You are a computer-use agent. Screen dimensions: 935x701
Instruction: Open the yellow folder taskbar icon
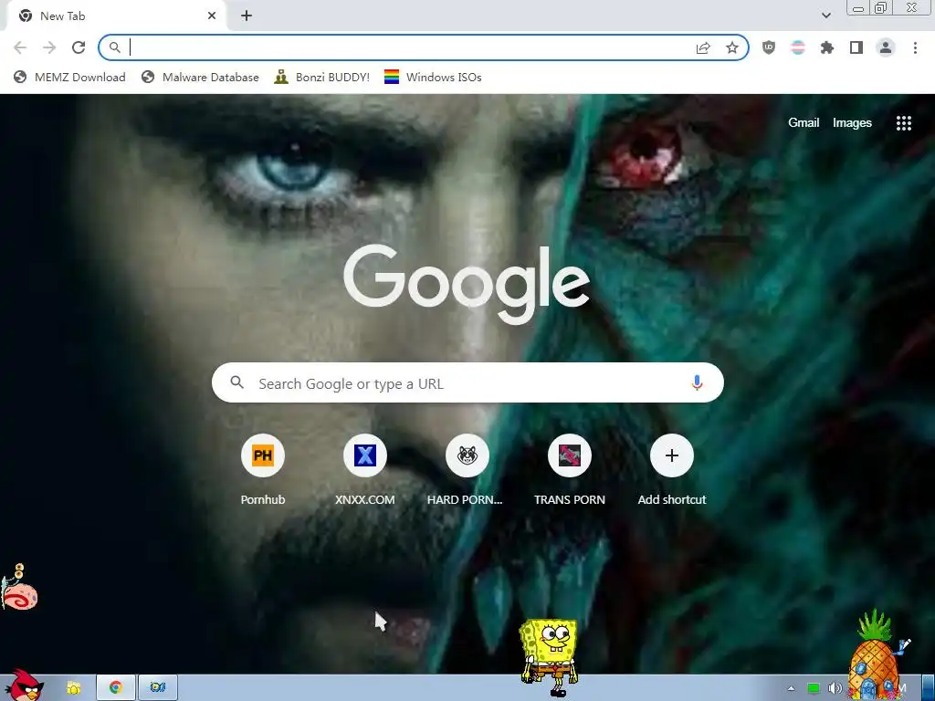point(73,688)
